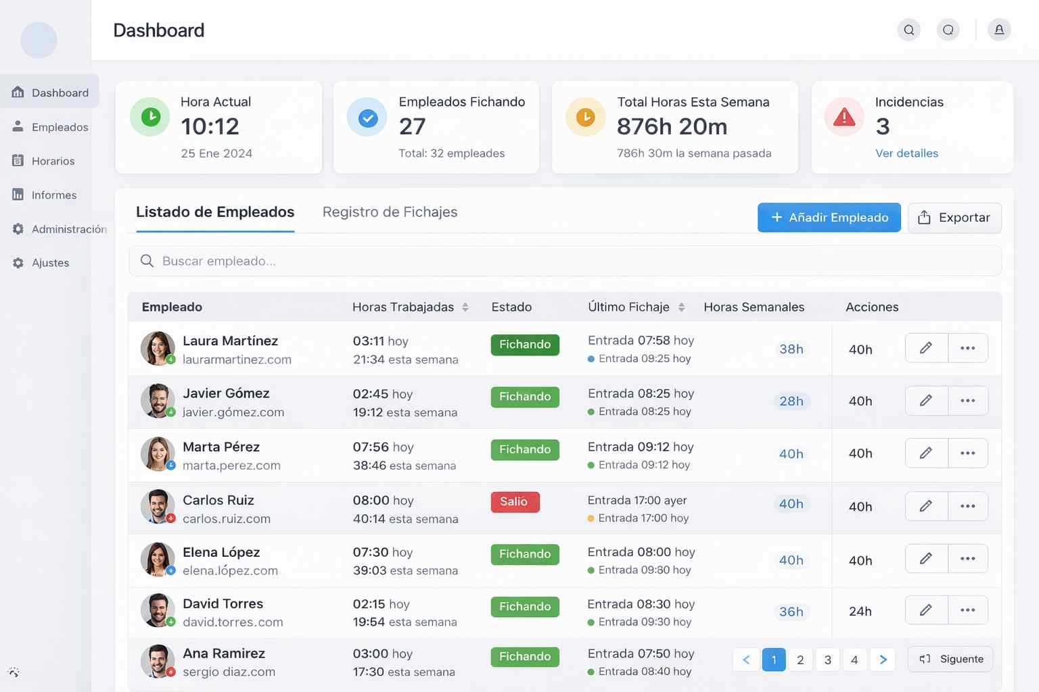Viewport: 1039px width, 692px height.
Task: Click the Añadir Empleado button
Action: [x=829, y=218]
